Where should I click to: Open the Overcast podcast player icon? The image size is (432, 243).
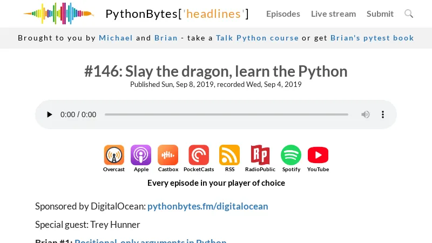pyautogui.click(x=114, y=155)
